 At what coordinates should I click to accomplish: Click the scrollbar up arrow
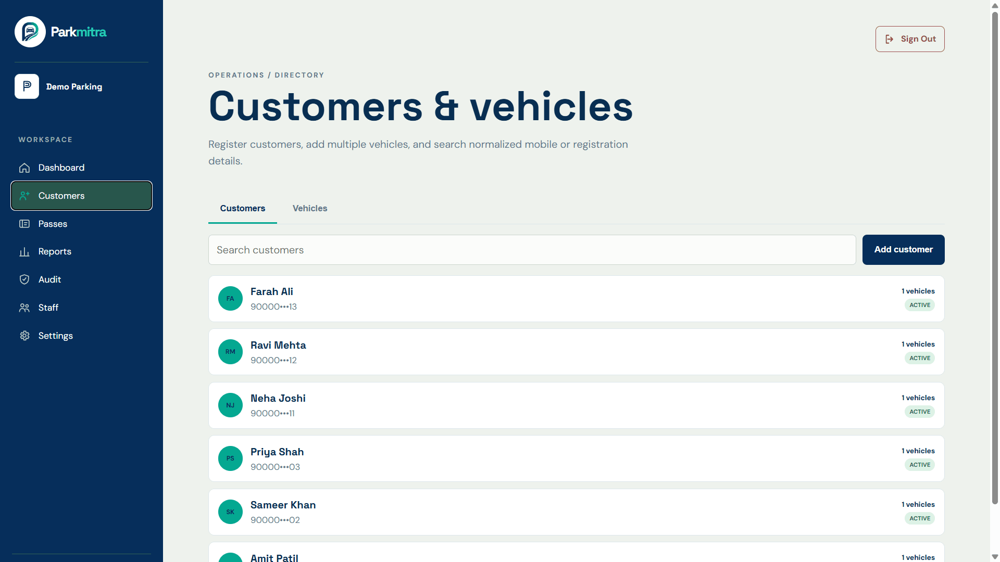point(995,5)
